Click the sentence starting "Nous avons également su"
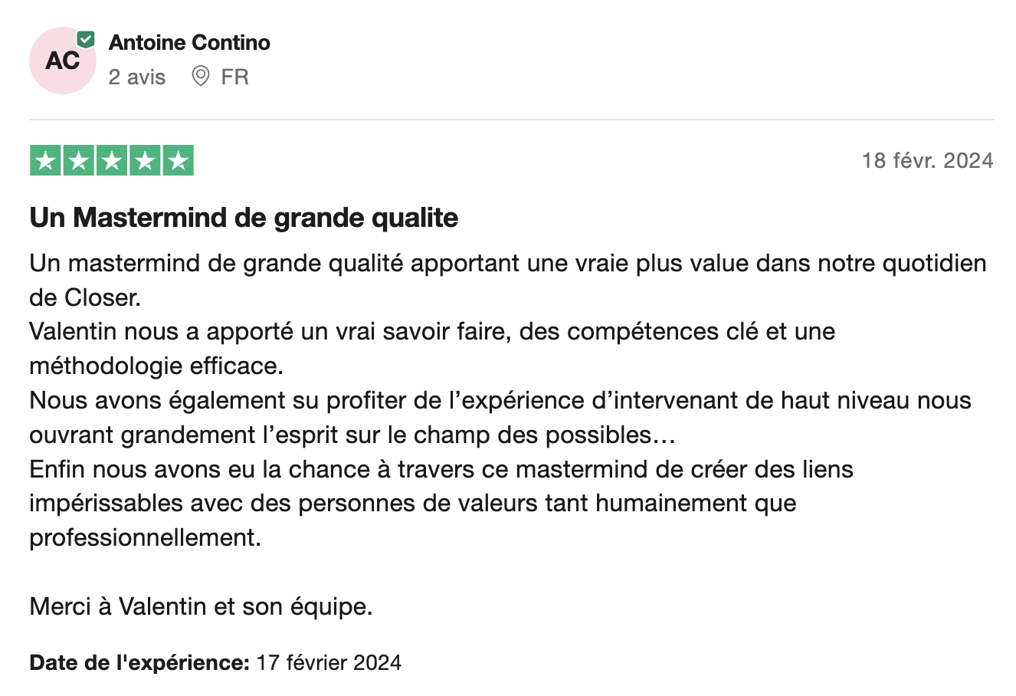 tap(500, 401)
